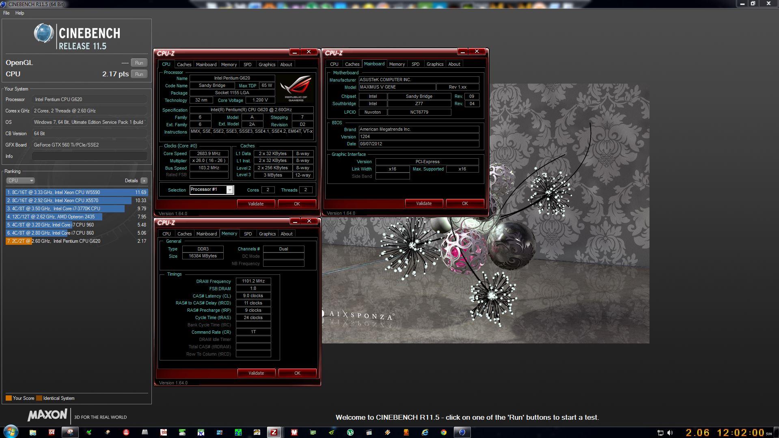Image resolution: width=779 pixels, height=438 pixels.
Task: Launch the NVIDIA taskbar icon
Action: [332, 432]
